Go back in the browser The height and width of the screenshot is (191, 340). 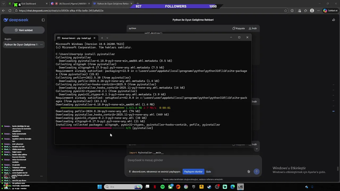click(3, 11)
